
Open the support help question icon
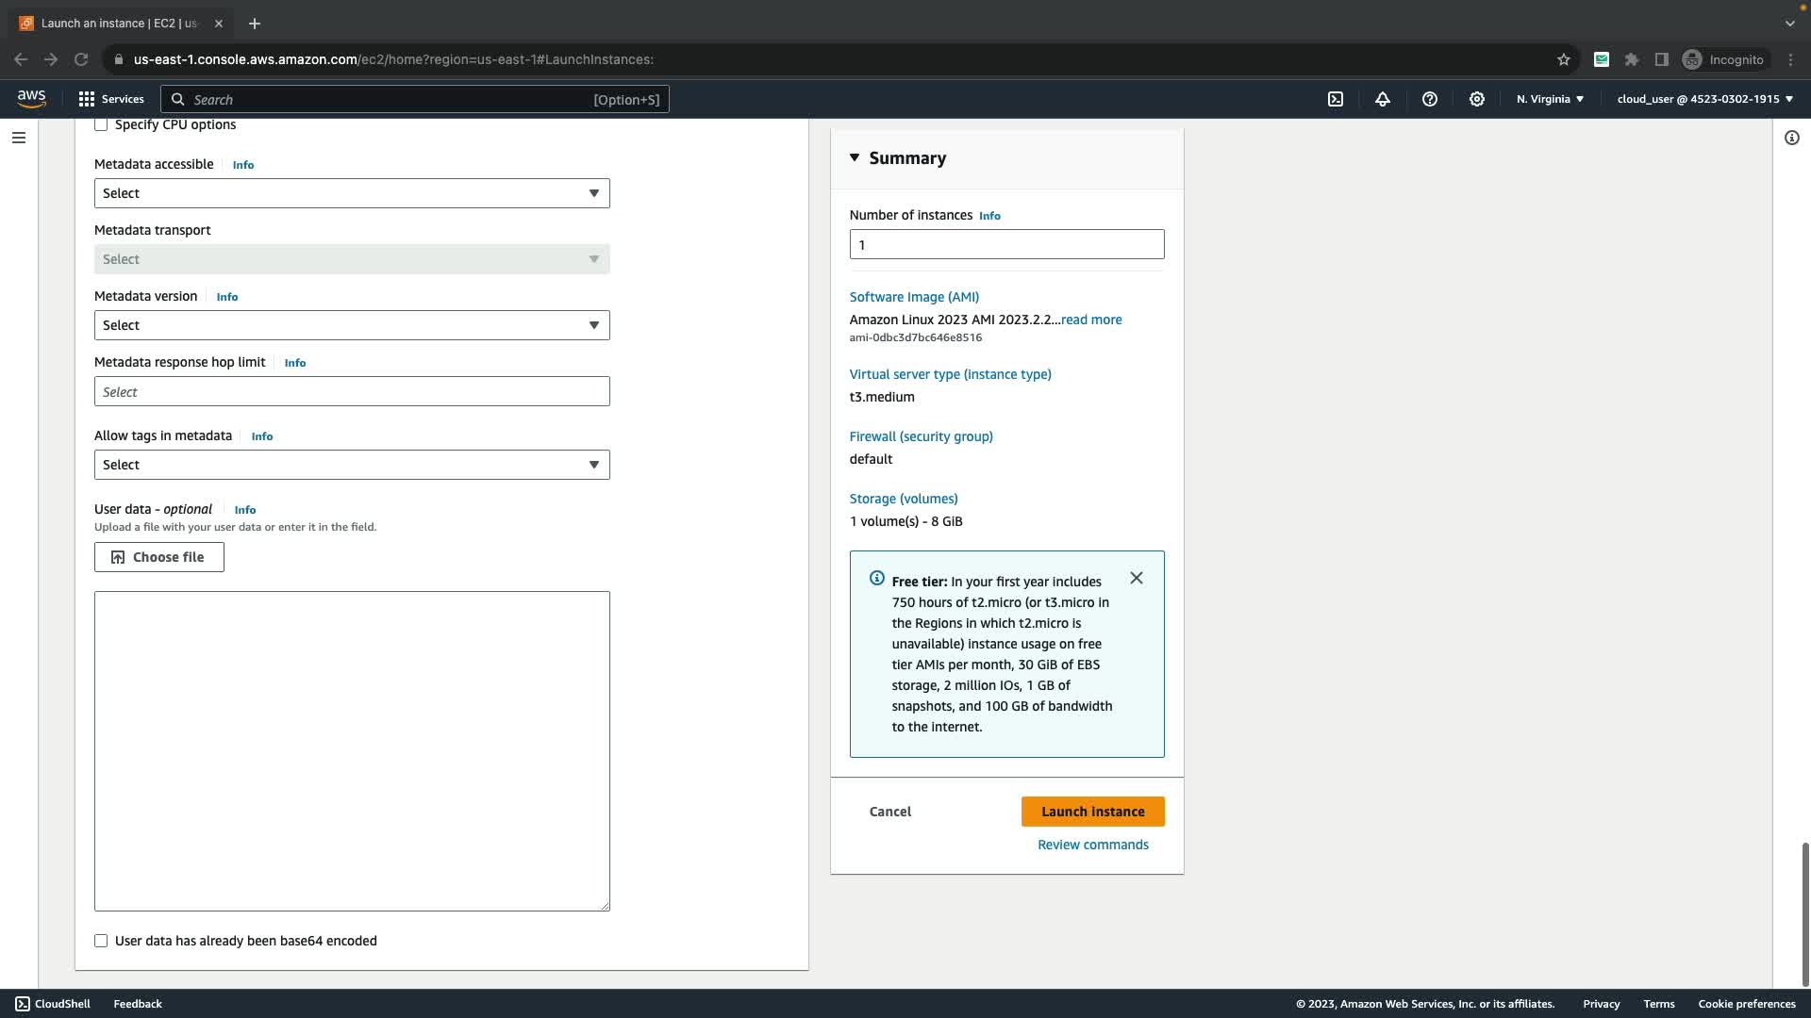(x=1430, y=99)
